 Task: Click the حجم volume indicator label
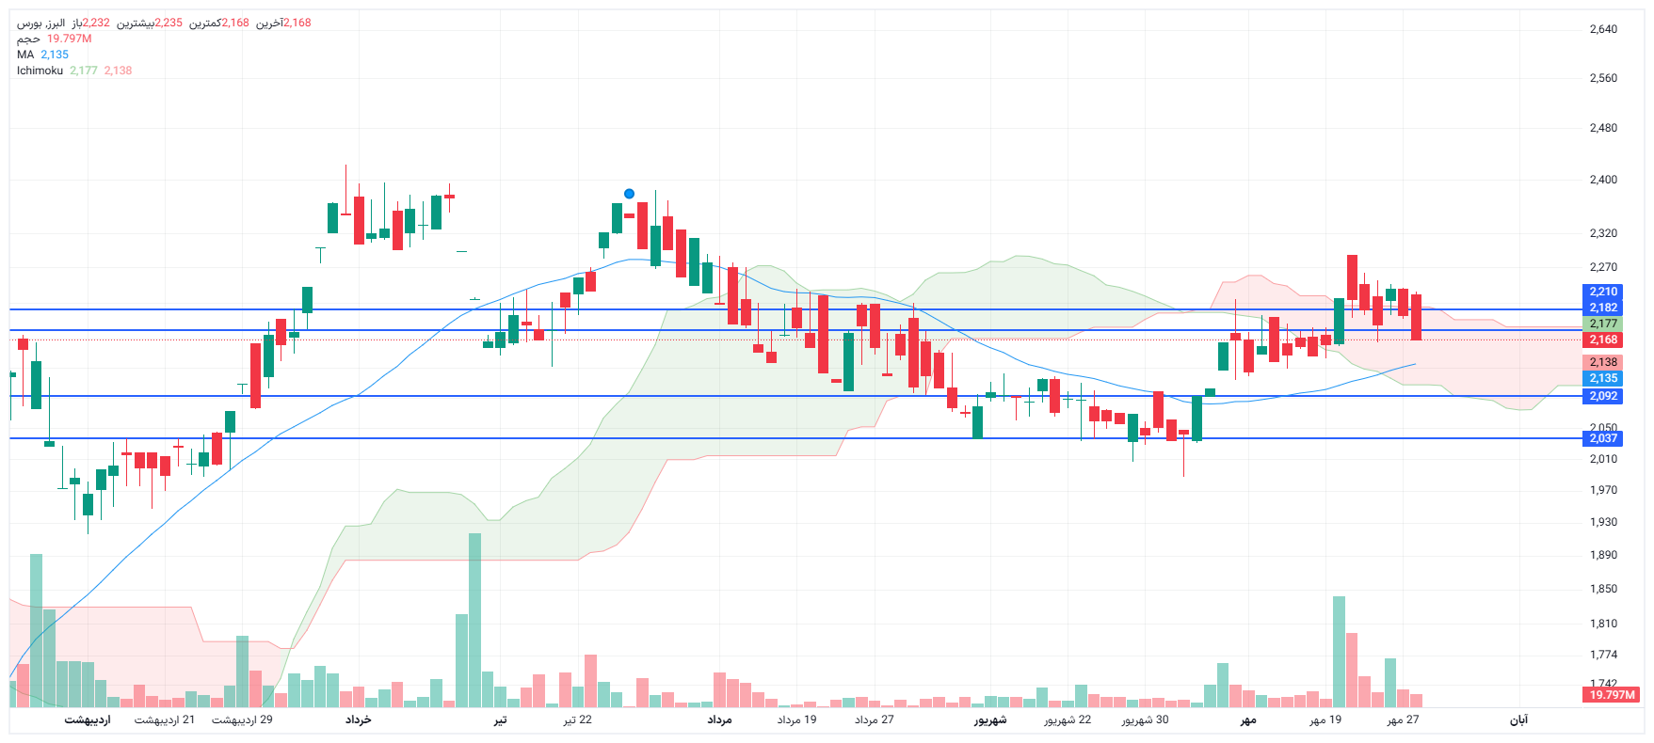point(28,39)
